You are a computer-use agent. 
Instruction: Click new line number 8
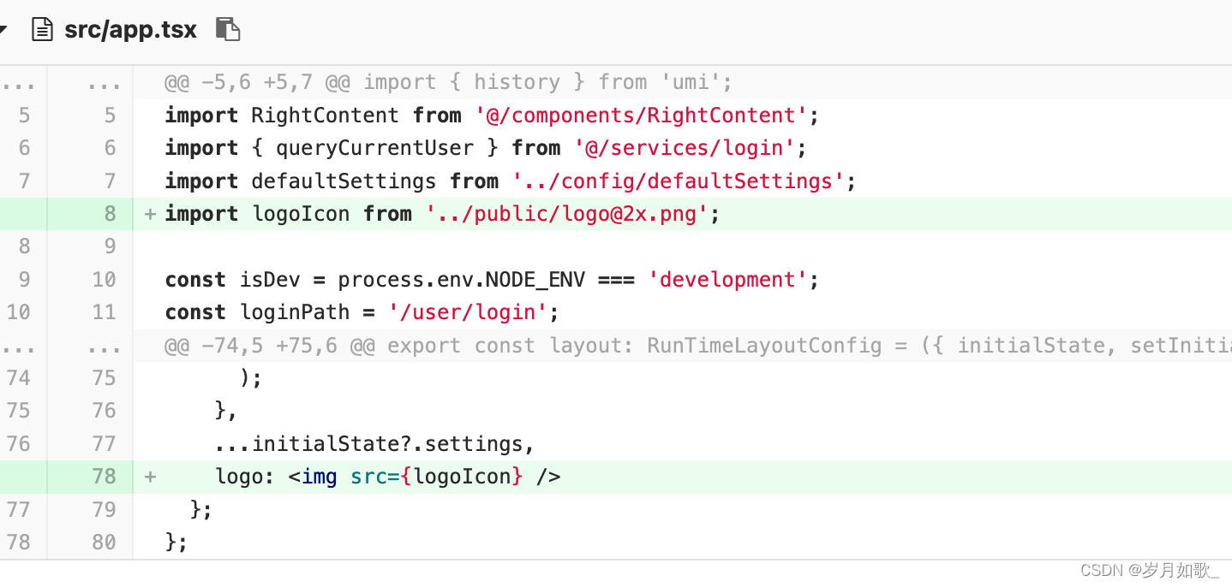110,214
